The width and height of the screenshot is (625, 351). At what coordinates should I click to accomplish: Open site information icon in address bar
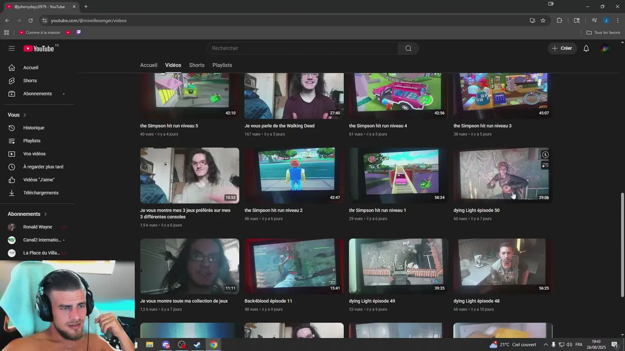coord(44,20)
